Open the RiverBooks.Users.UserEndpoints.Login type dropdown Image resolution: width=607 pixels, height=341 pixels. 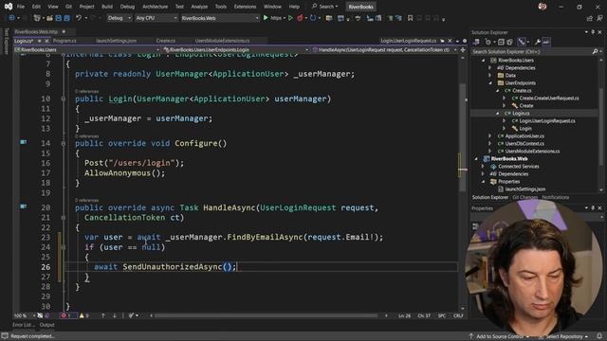236,50
